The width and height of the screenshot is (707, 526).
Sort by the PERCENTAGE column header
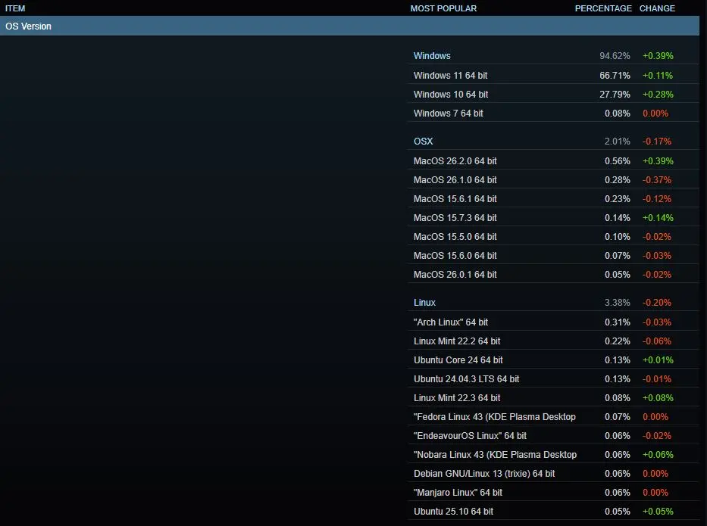coord(603,8)
